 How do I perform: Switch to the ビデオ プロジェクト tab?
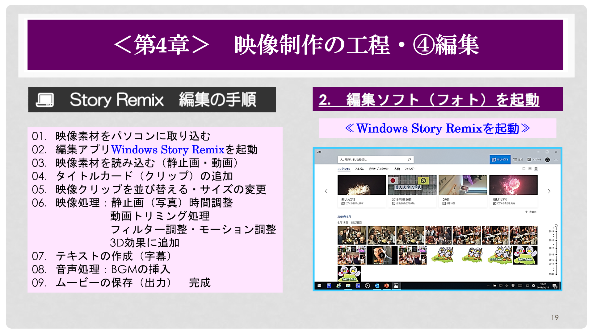[379, 169]
